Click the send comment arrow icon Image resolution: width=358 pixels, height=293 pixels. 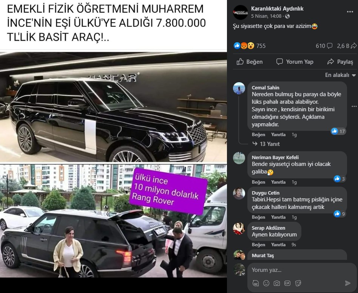click(347, 283)
